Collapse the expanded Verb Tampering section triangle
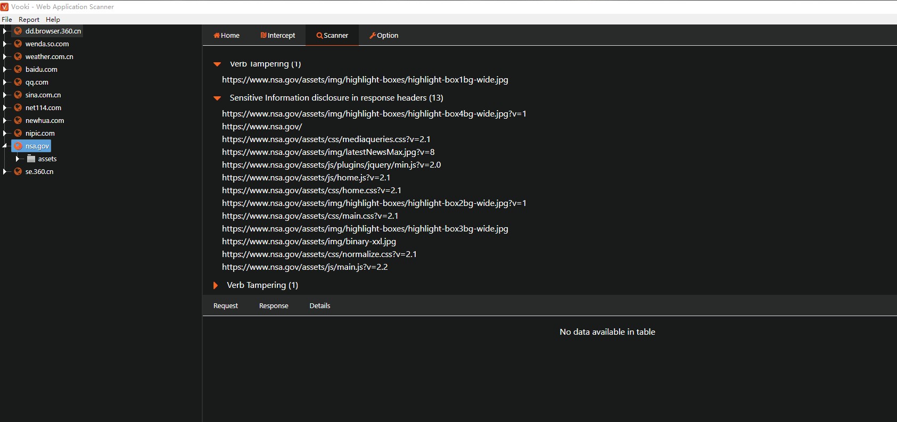Screen dimensions: 897x422 217,64
